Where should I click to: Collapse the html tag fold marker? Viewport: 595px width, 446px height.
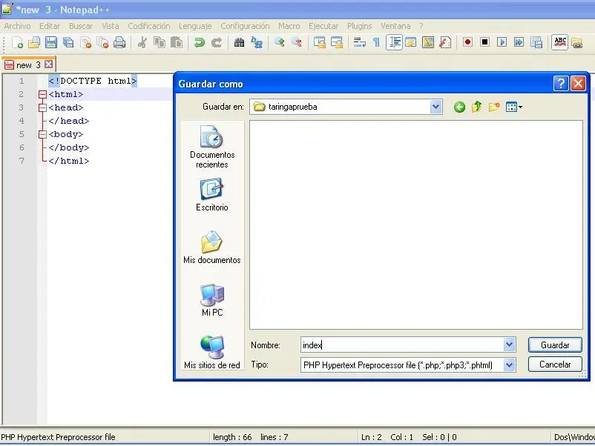point(42,94)
